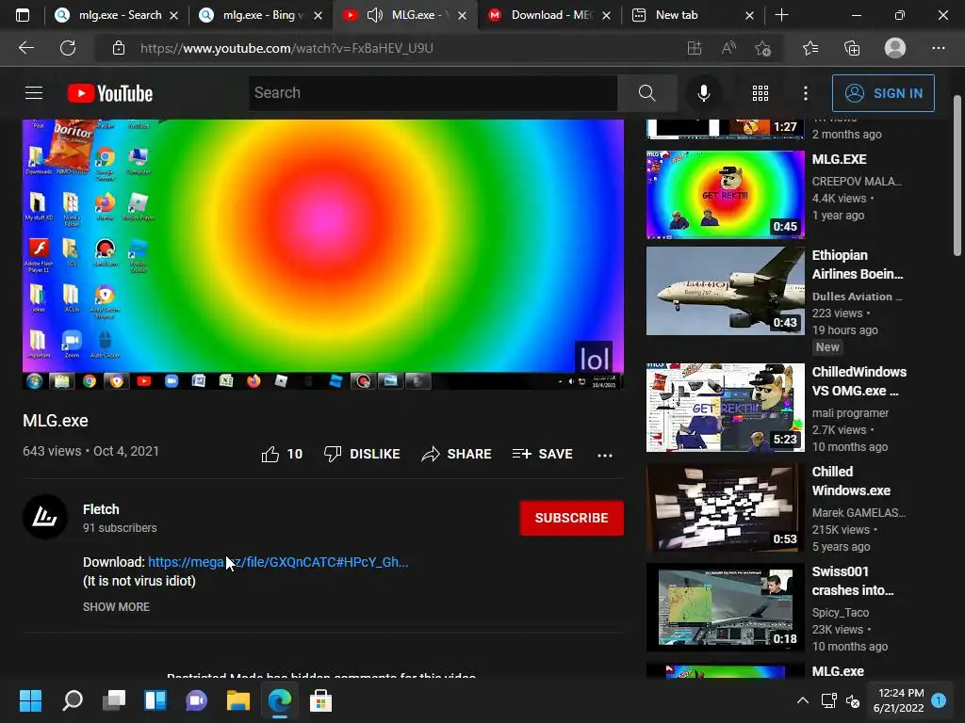Start voice search with microphone icon
The image size is (965, 723).
click(x=703, y=93)
